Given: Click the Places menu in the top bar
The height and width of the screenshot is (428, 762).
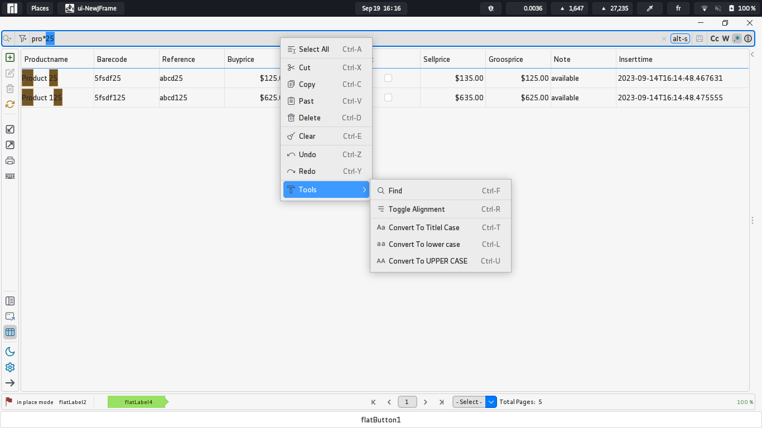Looking at the screenshot, I should coord(40,8).
